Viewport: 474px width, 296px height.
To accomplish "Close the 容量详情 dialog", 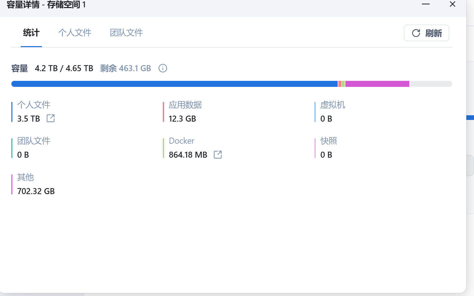I will [x=453, y=4].
